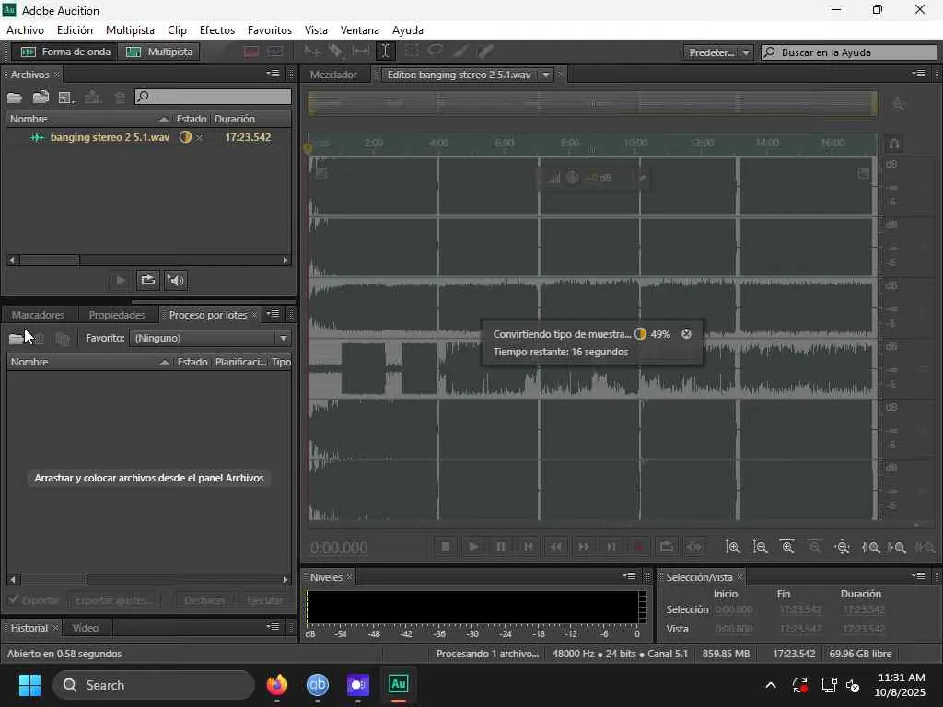Select the Lasso selection tool
The height and width of the screenshot is (707, 943).
pos(436,52)
